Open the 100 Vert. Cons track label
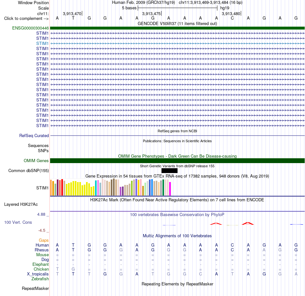305x296 pixels. [18, 222]
